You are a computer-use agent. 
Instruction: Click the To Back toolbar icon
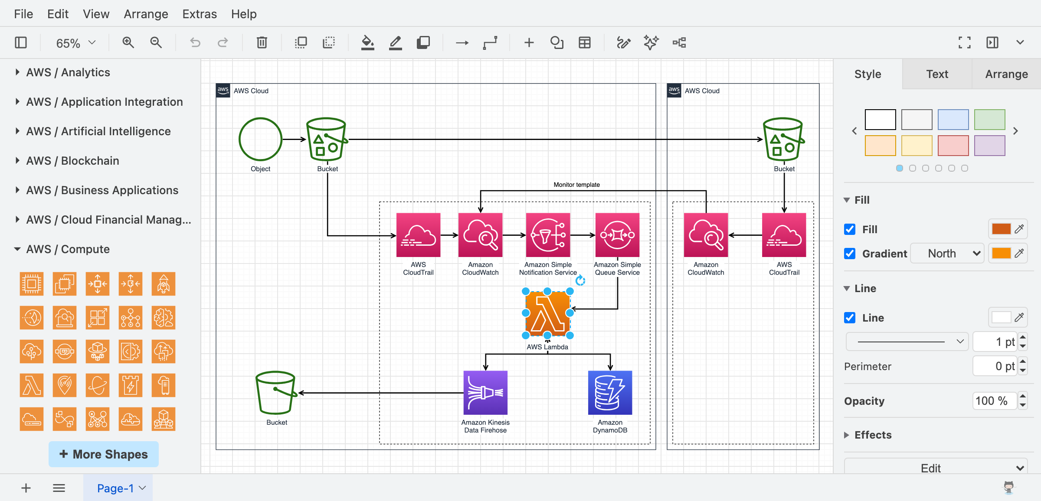[x=329, y=42]
